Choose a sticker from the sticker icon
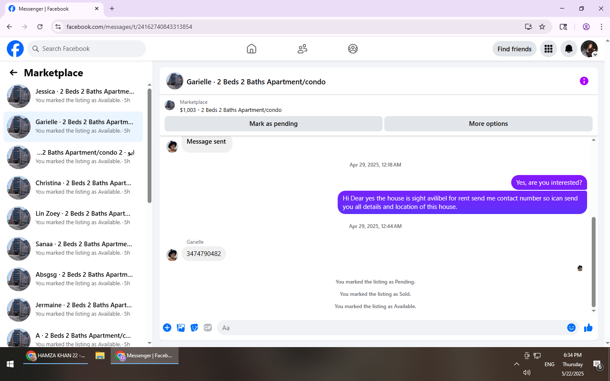The height and width of the screenshot is (381, 610). (x=194, y=328)
